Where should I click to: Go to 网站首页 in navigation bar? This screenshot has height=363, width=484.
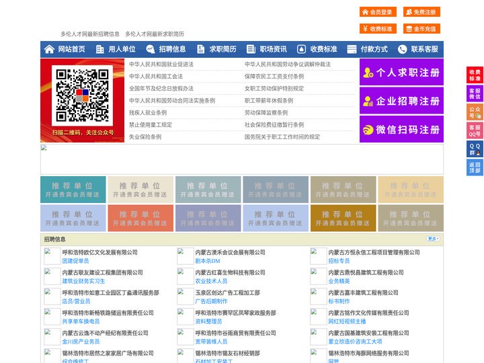(x=71, y=49)
